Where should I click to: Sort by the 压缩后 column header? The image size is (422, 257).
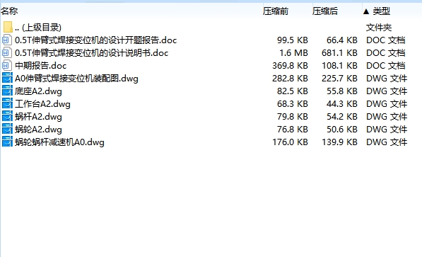click(325, 11)
